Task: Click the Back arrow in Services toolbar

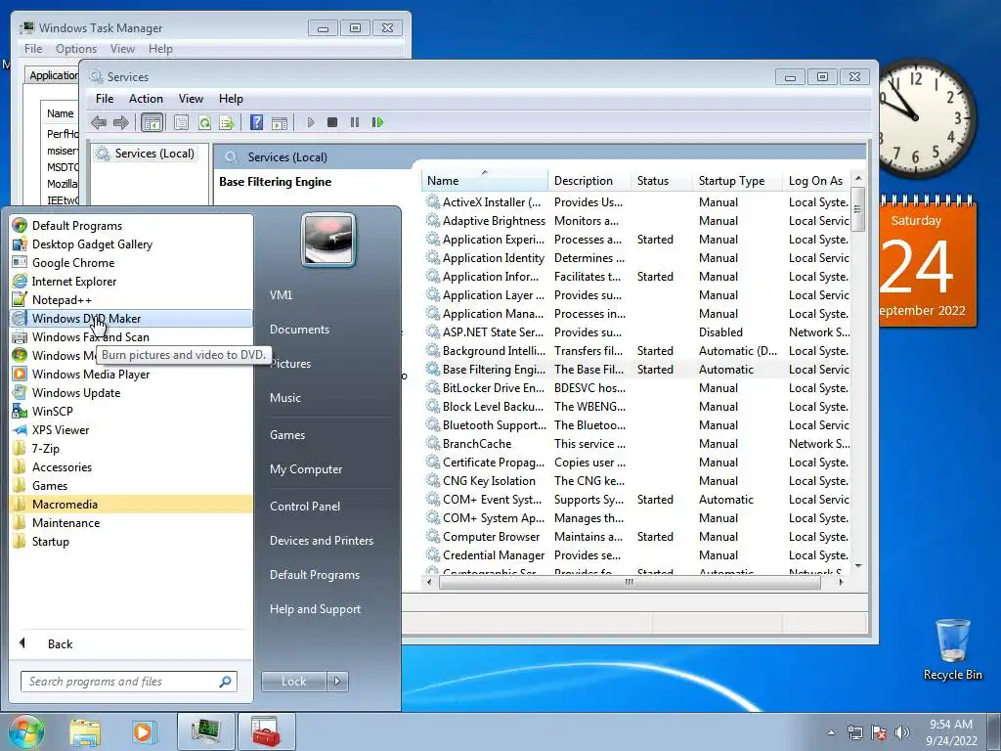Action: pyautogui.click(x=99, y=122)
